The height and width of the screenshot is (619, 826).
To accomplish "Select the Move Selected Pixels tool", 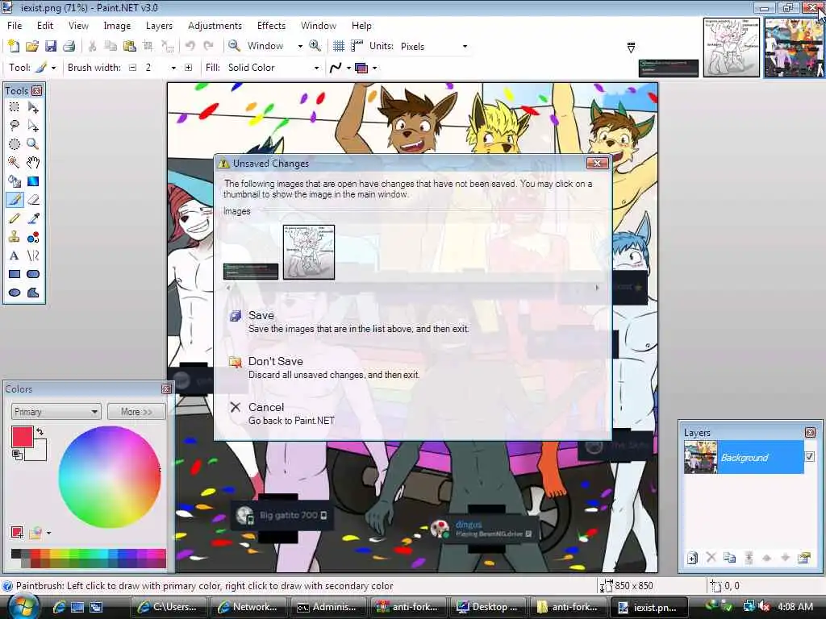I will [x=33, y=107].
